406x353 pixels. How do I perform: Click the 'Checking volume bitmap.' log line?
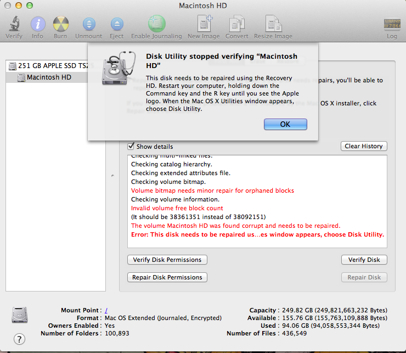click(x=168, y=182)
